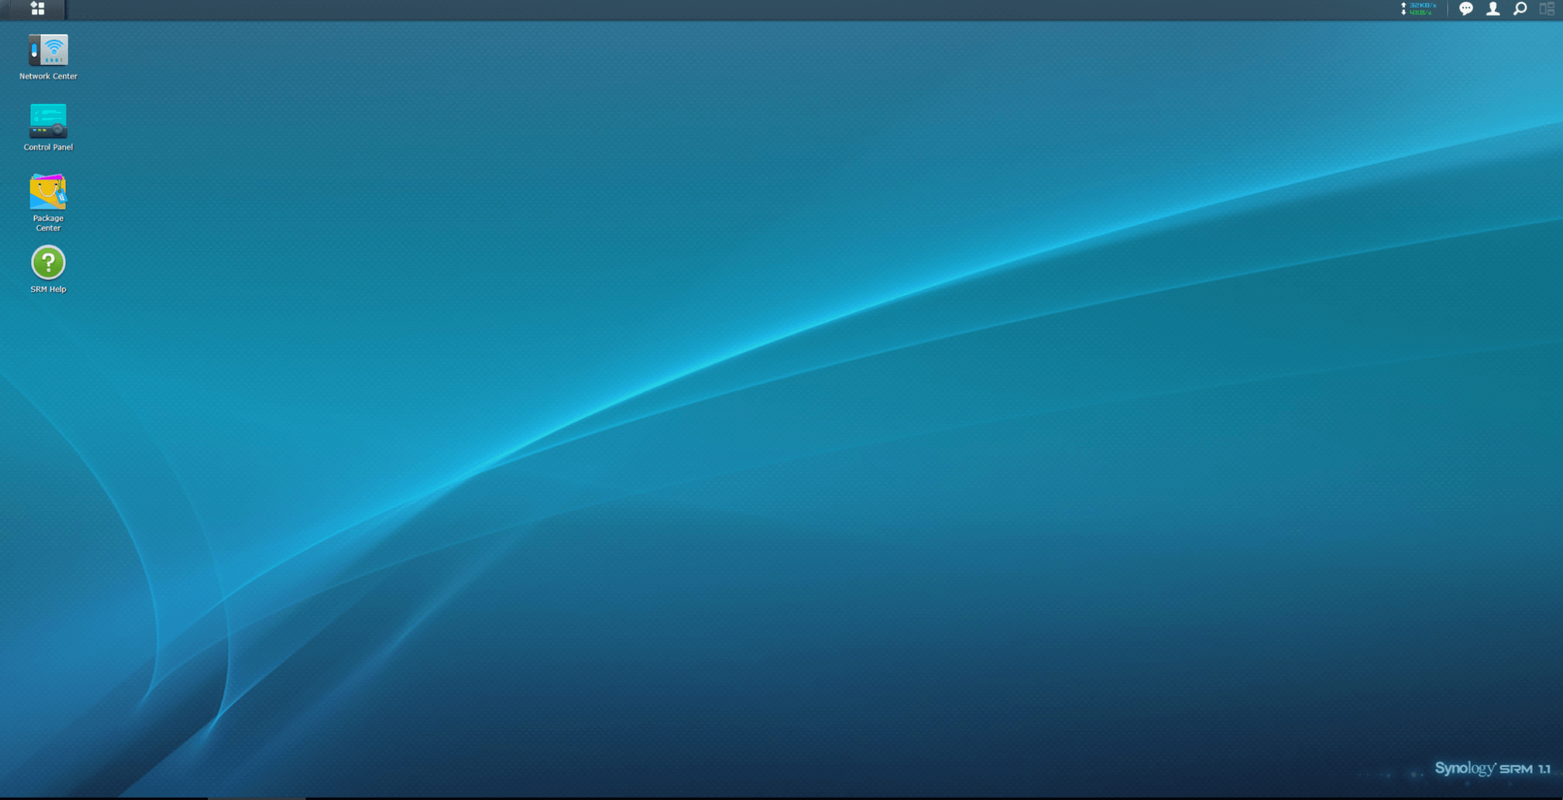This screenshot has height=800, width=1563.
Task: Click the green SRM Help question mark icon
Action: coord(48,262)
